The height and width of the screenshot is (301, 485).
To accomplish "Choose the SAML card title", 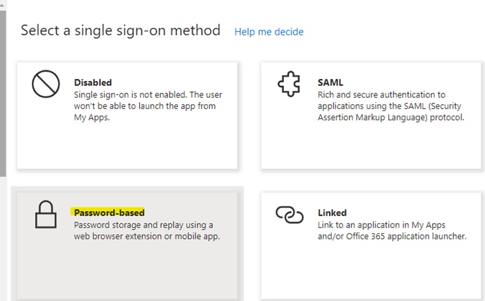I will coord(330,82).
